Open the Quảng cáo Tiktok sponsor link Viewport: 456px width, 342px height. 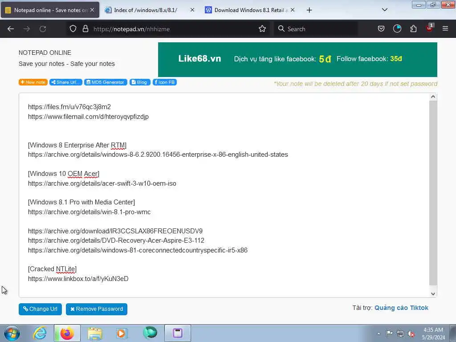(x=401, y=308)
